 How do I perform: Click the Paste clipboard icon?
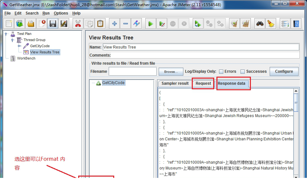[100, 24]
